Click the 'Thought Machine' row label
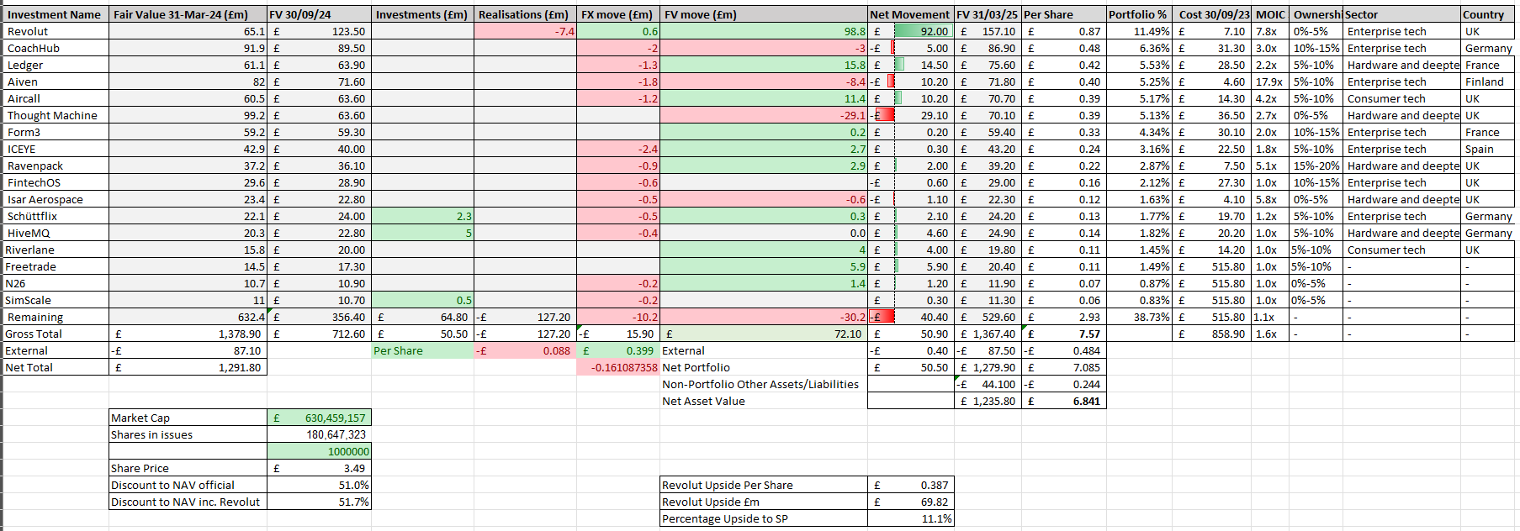 [x=56, y=115]
